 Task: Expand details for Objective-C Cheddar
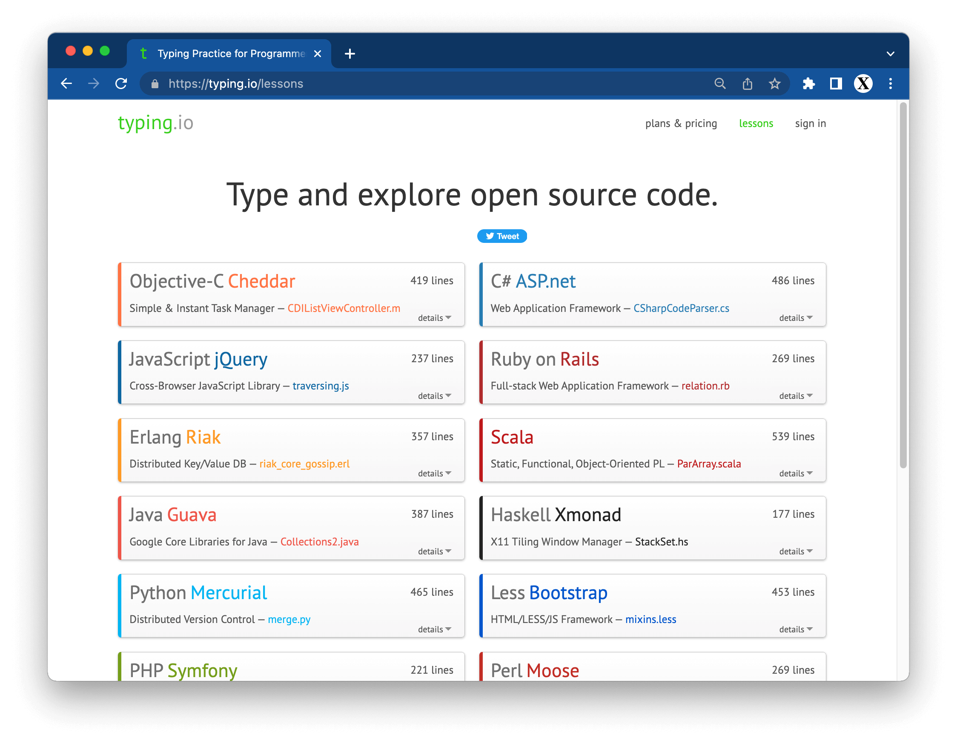coord(434,317)
